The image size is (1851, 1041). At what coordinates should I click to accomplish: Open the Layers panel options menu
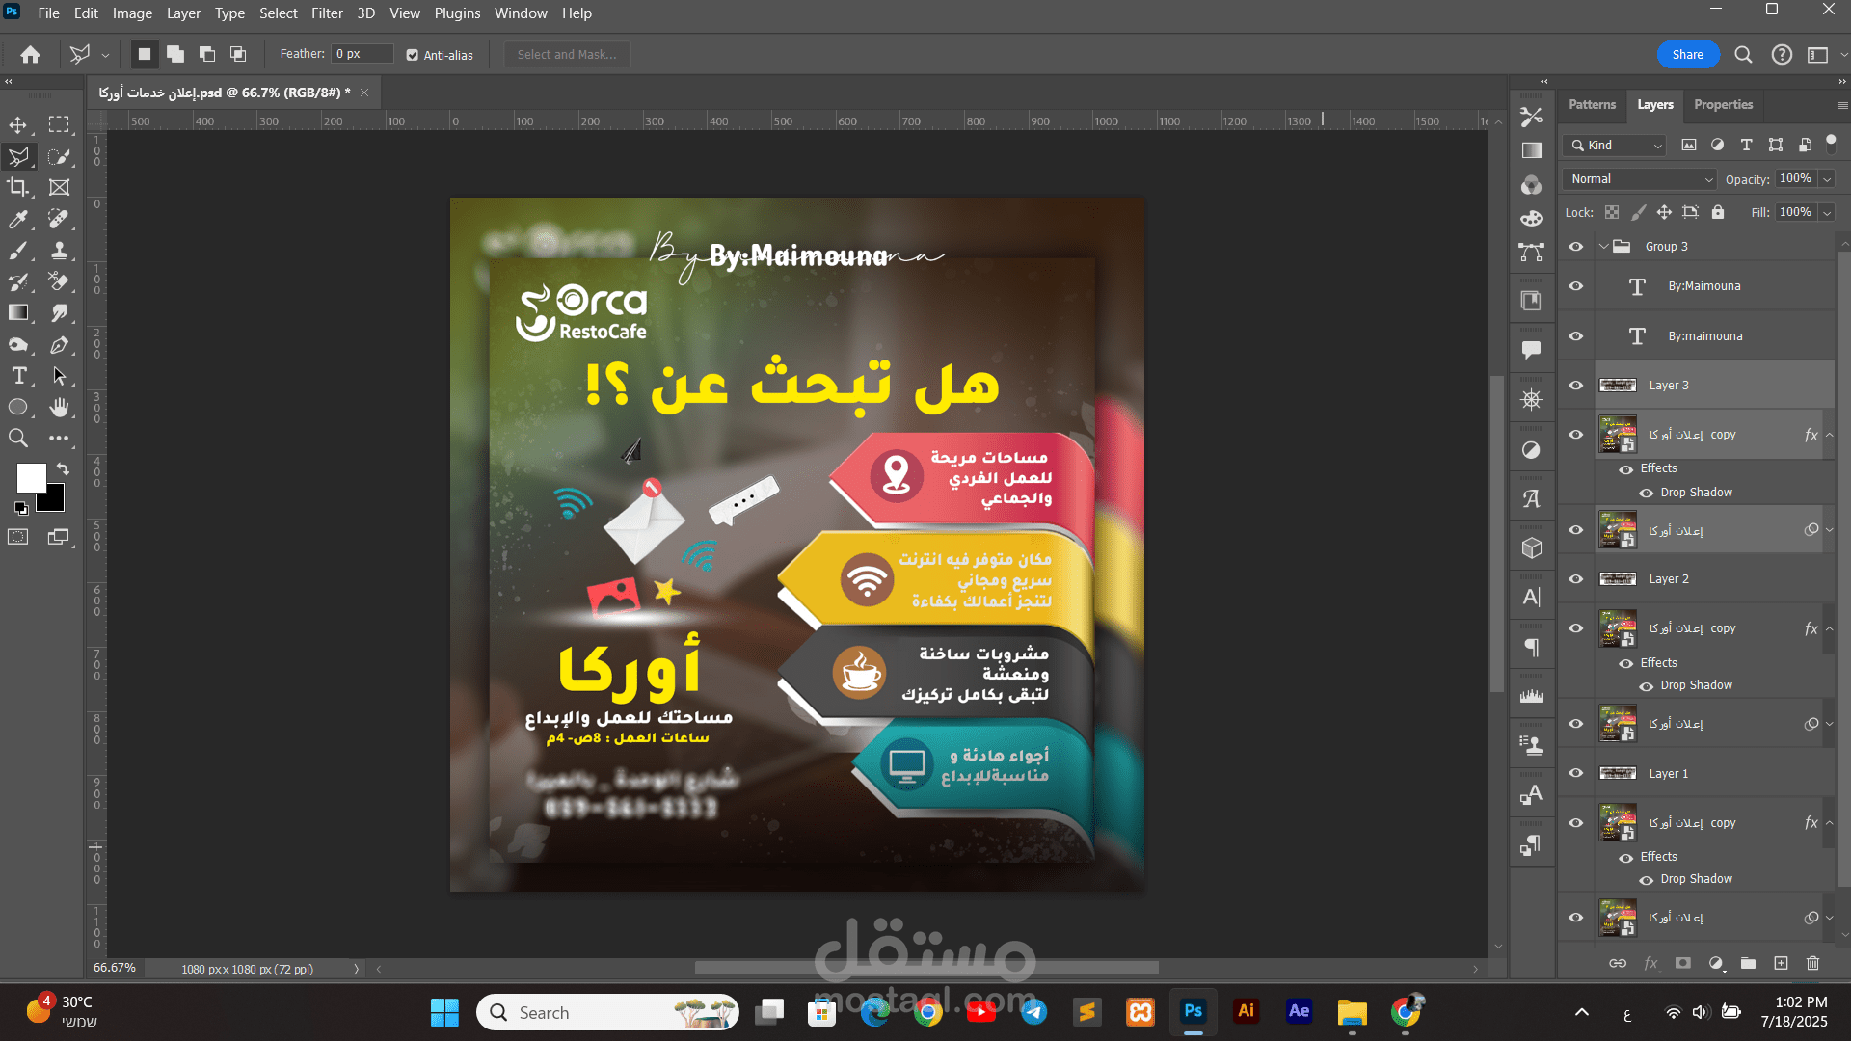1842,105
